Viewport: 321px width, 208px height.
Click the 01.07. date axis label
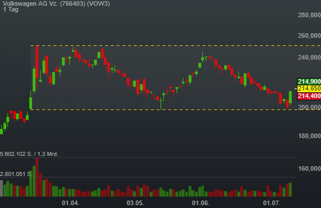272,203
